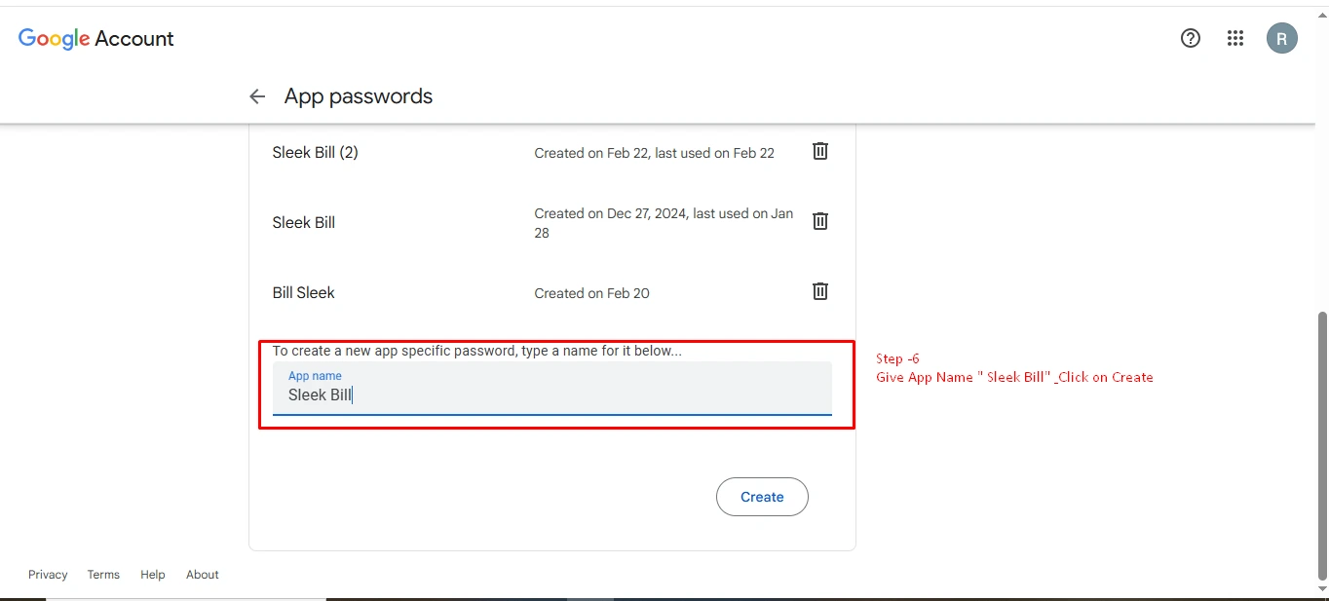This screenshot has height=601, width=1329.
Task: Click the scrollbar down arrow
Action: click(x=1321, y=588)
